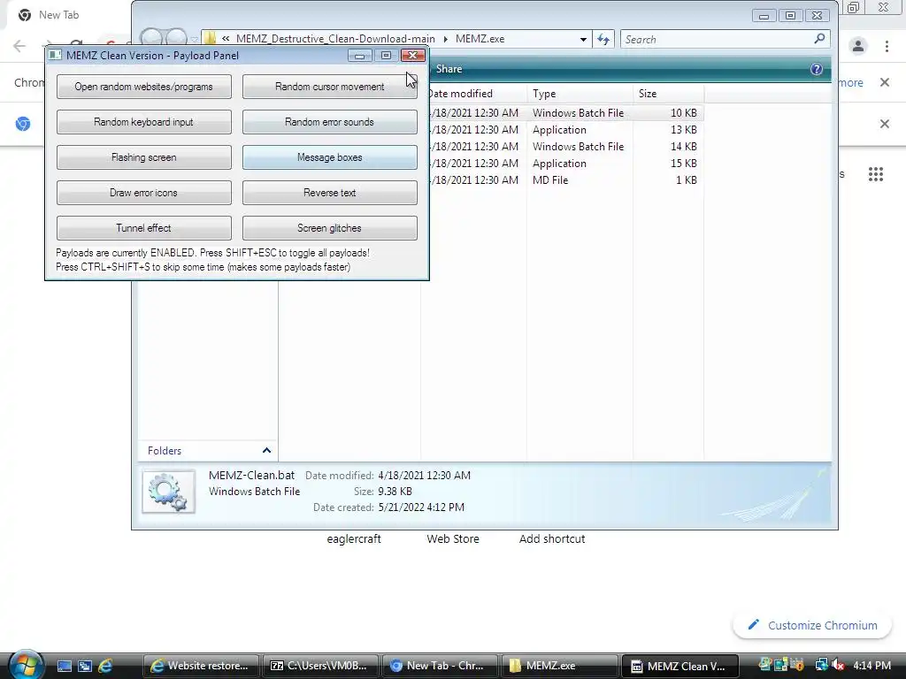This screenshot has width=906, height=679.
Task: Open Web Store shortcut in Chromium
Action: 453,538
